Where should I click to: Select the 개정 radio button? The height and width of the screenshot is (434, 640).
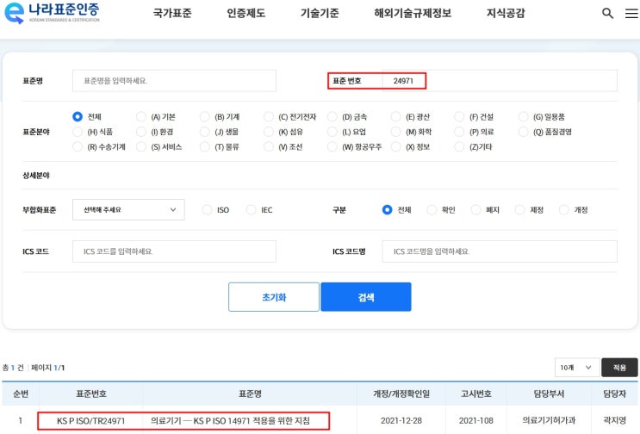point(563,209)
